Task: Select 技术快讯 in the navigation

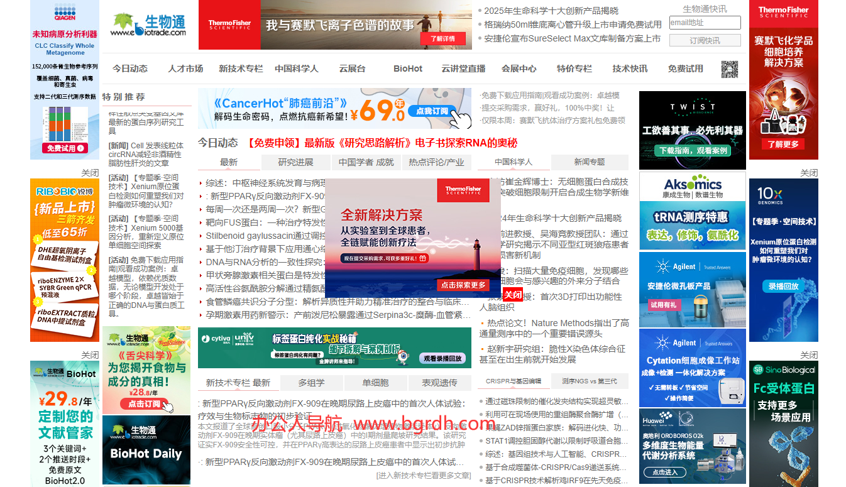Action: [630, 68]
